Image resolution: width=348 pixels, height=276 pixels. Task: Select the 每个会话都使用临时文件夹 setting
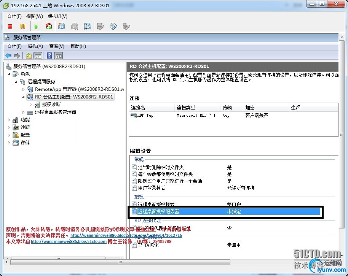[x=165, y=174]
